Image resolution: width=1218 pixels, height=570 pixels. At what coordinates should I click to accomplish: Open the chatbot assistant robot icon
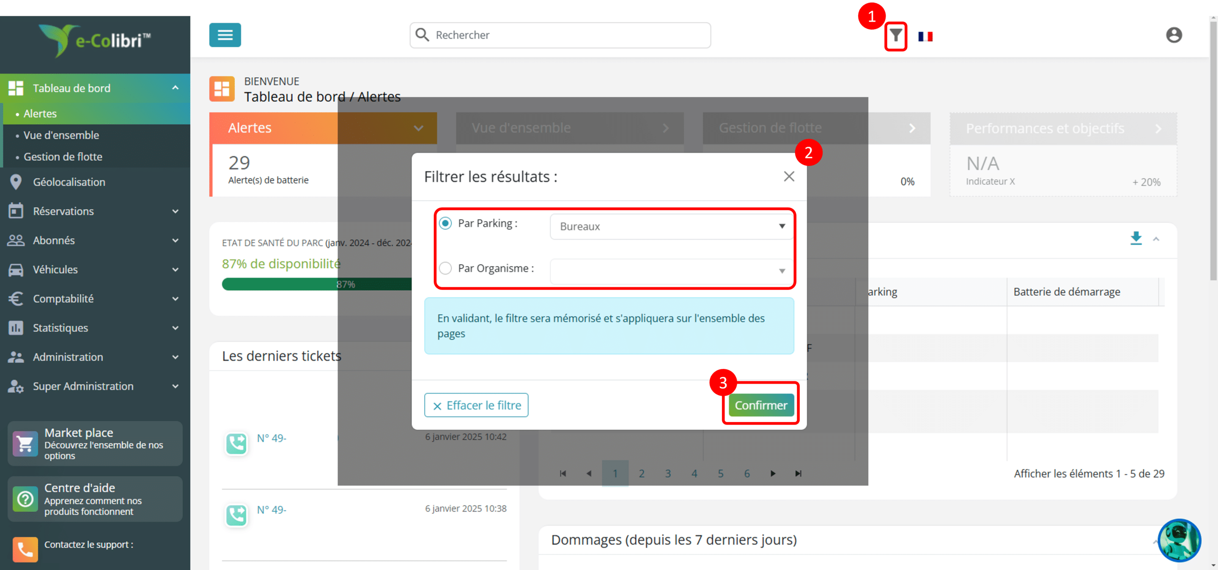click(1179, 540)
